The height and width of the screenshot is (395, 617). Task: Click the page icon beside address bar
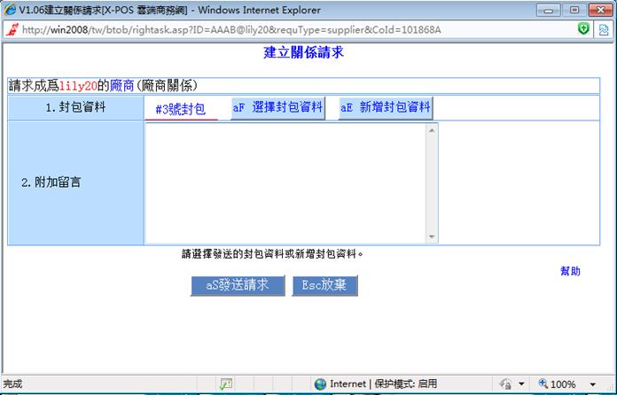click(603, 29)
